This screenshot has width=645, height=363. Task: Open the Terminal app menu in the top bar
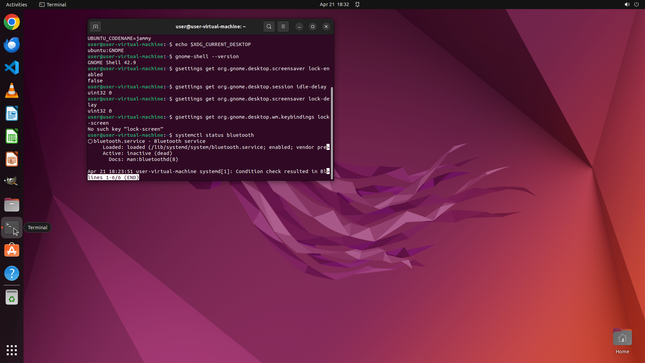(53, 4)
